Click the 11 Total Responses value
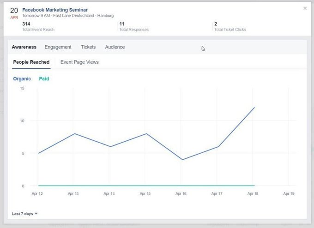314x228 pixels. 122,24
